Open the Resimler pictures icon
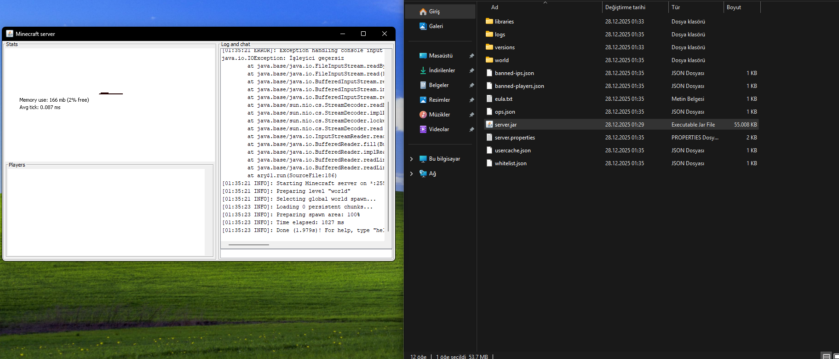This screenshot has width=839, height=359. click(x=423, y=100)
